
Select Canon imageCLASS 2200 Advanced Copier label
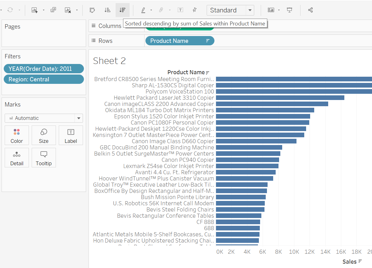[x=159, y=104]
